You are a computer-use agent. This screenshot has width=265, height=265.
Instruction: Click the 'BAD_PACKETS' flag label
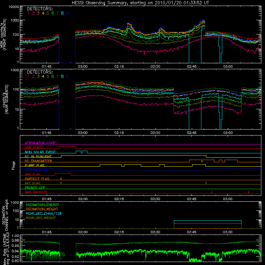coord(36,192)
